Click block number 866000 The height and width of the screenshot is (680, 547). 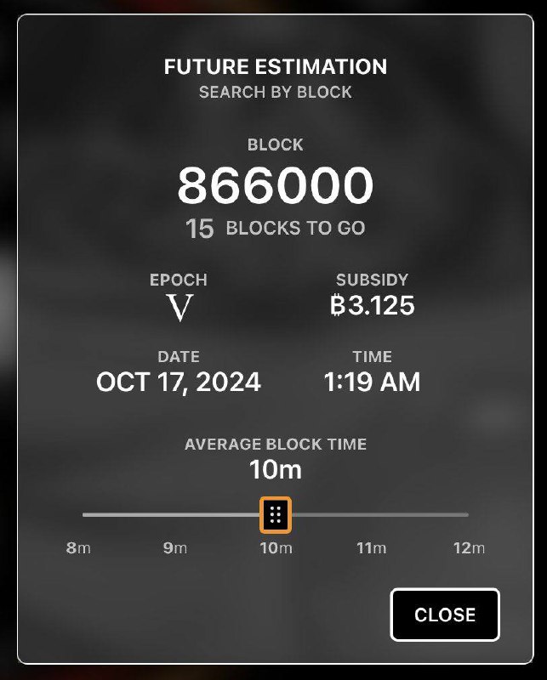click(x=276, y=185)
